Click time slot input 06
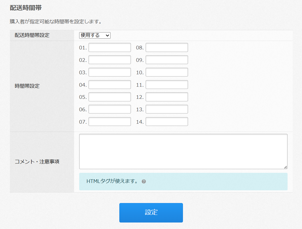 pos(109,109)
